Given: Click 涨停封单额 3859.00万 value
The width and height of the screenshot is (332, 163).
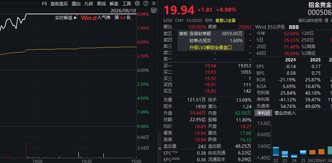Looking at the screenshot, I should [232, 34].
